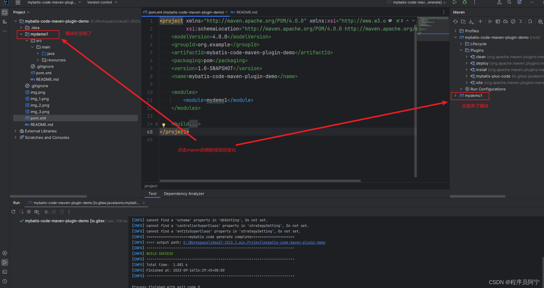Open Problems tool window icon

click(x=5, y=281)
